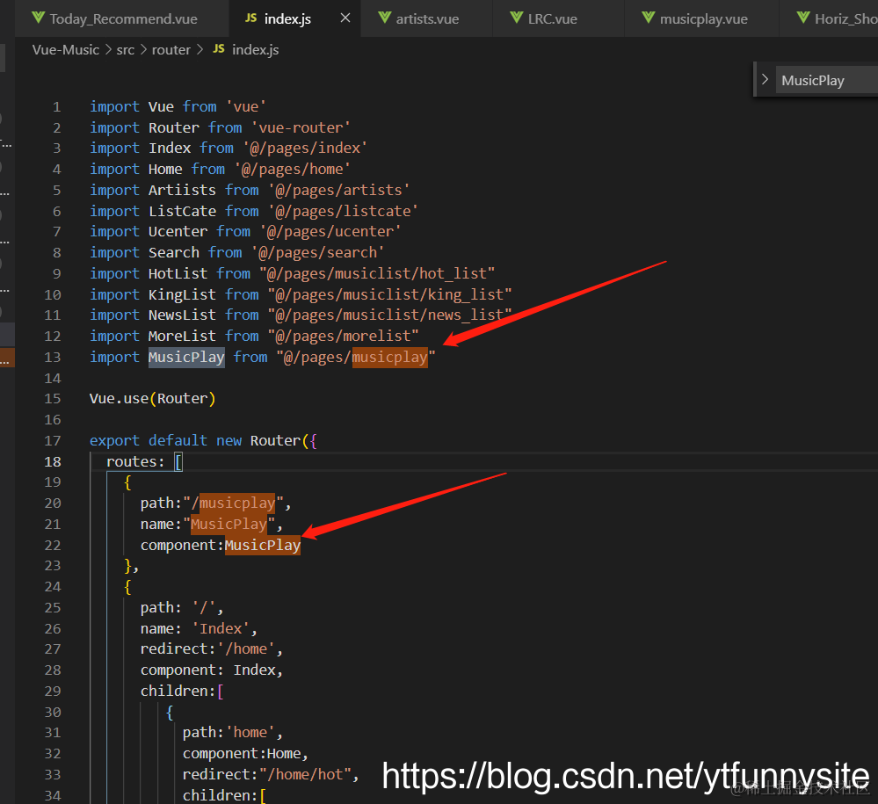Click the Vue icon on LRC.vue tab

(516, 18)
